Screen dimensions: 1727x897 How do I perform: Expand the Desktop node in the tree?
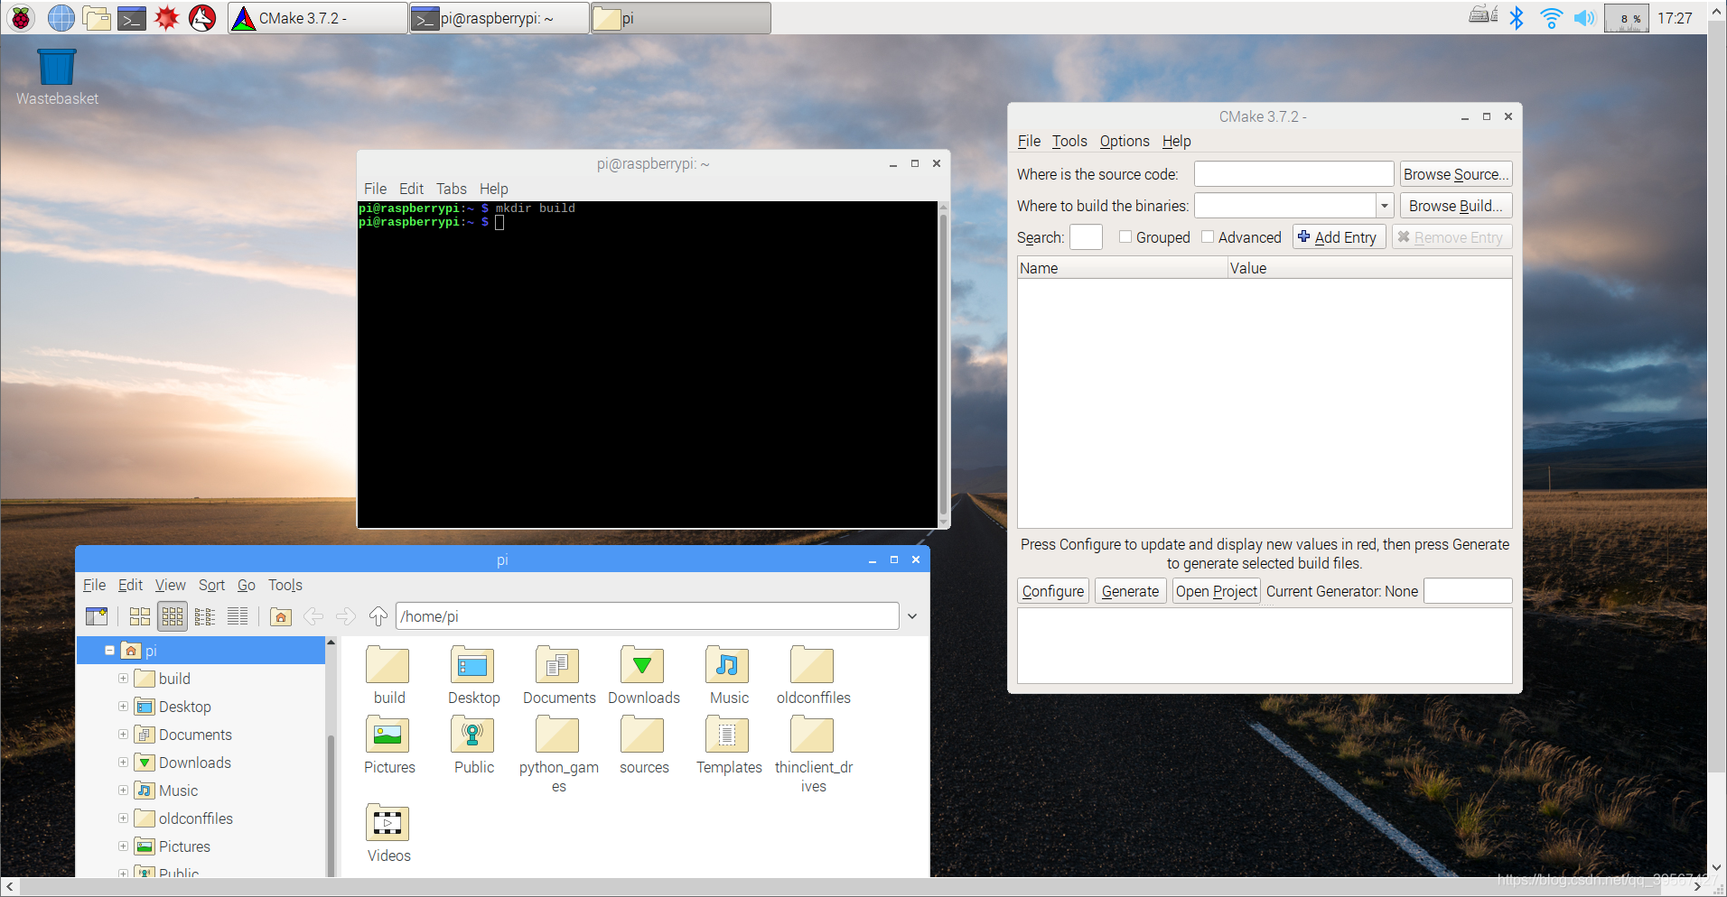click(124, 706)
